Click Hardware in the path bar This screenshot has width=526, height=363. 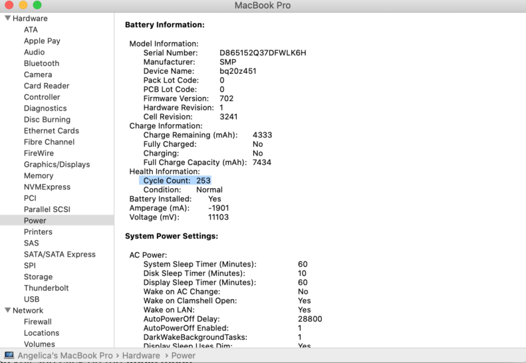pyautogui.click(x=141, y=356)
